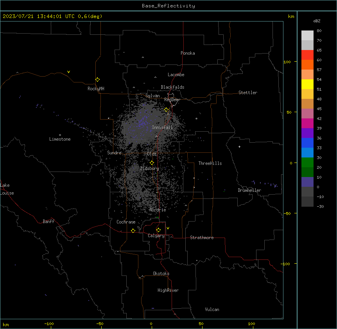The width and height of the screenshot is (337, 329).
Task: Click the HighRiver label
Action: 168,290
